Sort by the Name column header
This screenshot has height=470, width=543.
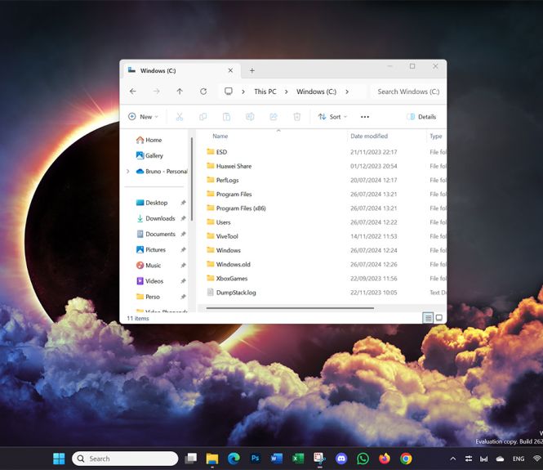tap(220, 137)
